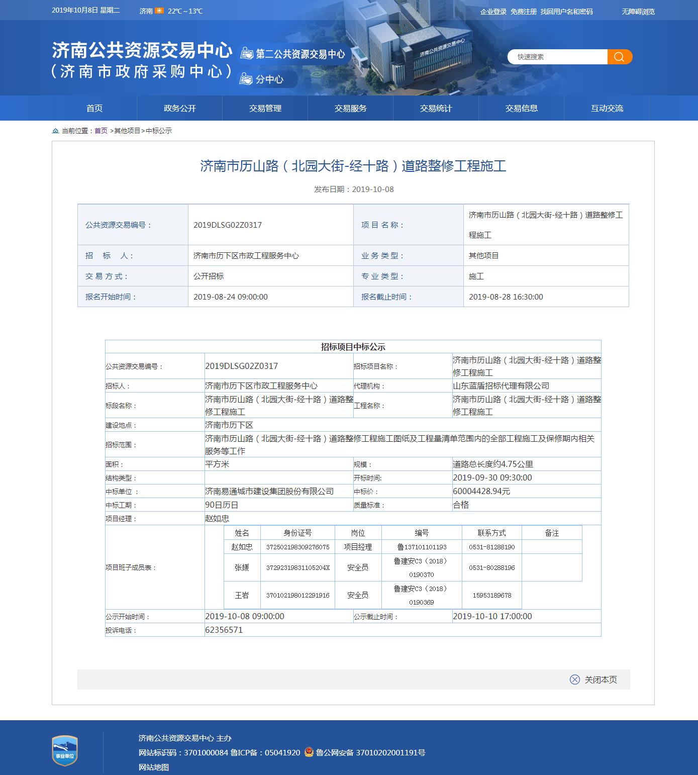Open the 交易服务 navigation menu
The height and width of the screenshot is (775, 698).
(x=351, y=108)
